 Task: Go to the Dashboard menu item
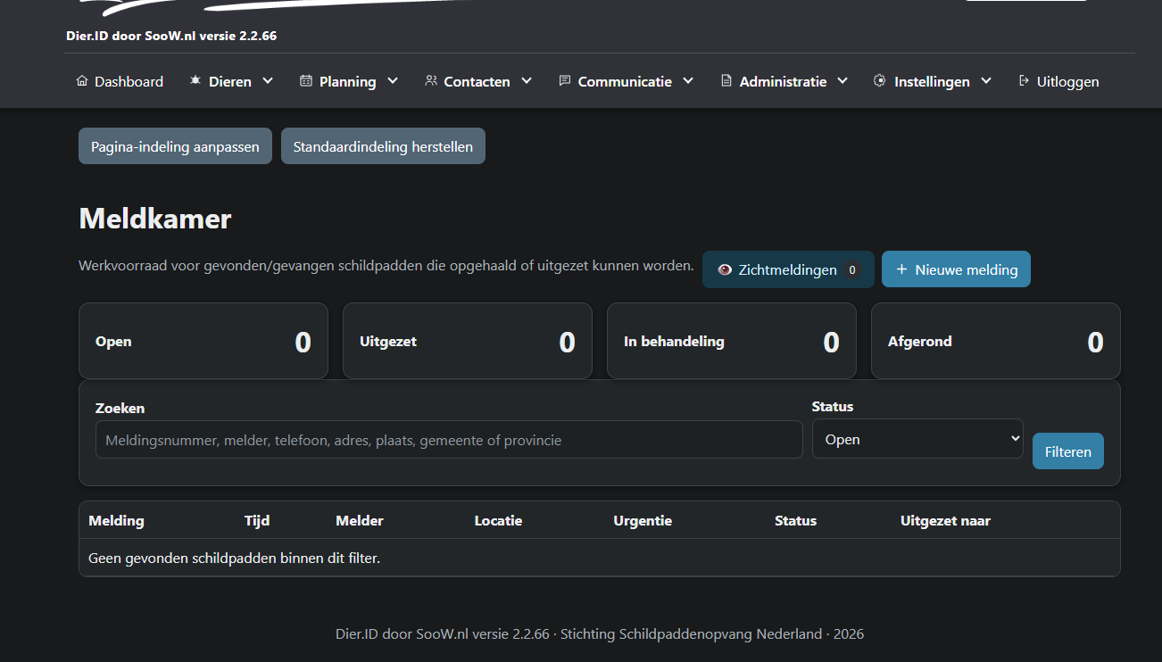120,81
